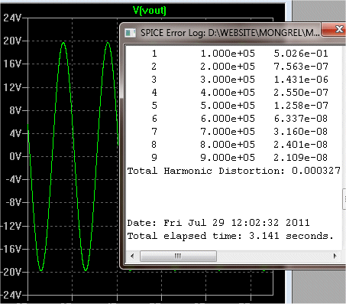Viewport: 346px width, 304px height.
Task: Click the SPICE Error Log window icon
Action: 130,33
